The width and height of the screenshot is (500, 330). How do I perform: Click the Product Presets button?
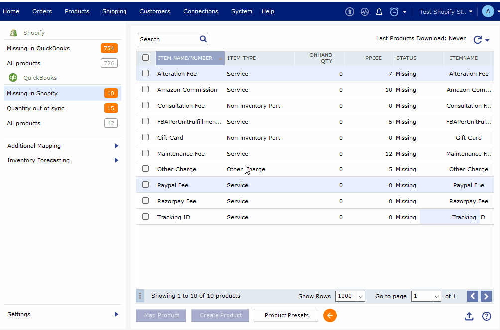click(x=286, y=315)
